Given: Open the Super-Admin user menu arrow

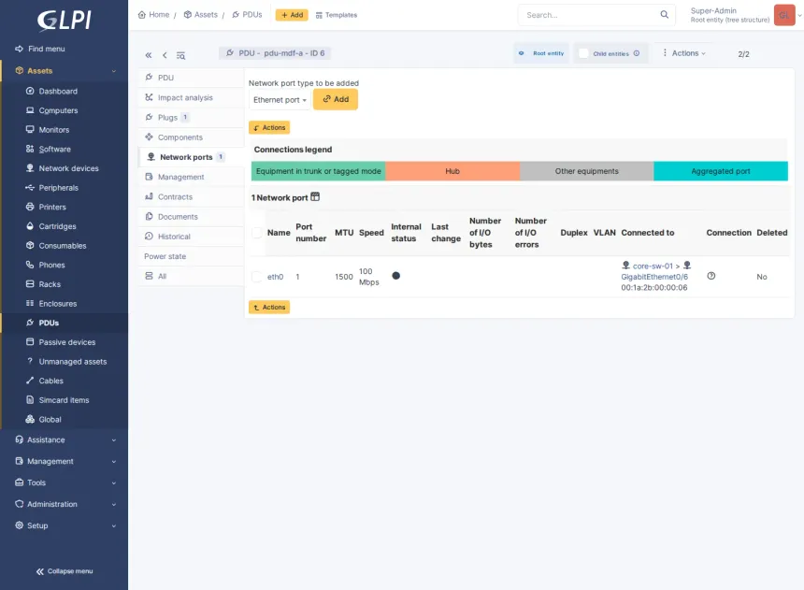Looking at the screenshot, I should click(799, 15).
